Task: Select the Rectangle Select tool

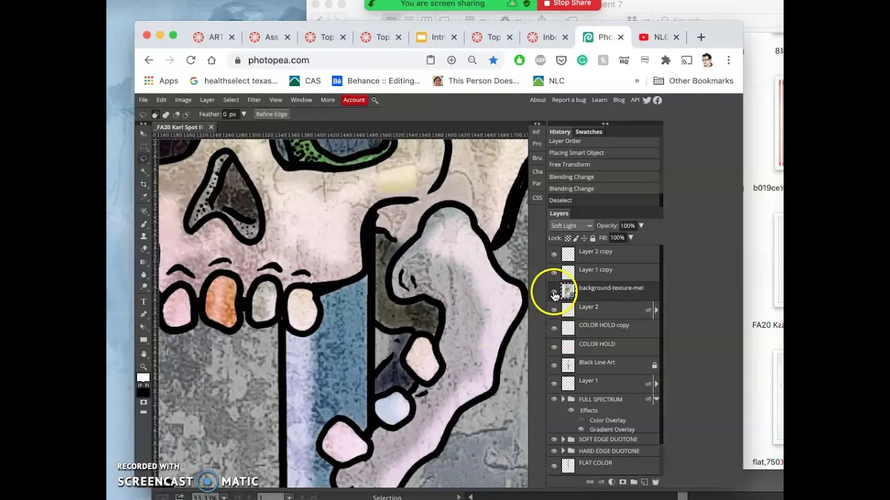Action: (x=144, y=145)
